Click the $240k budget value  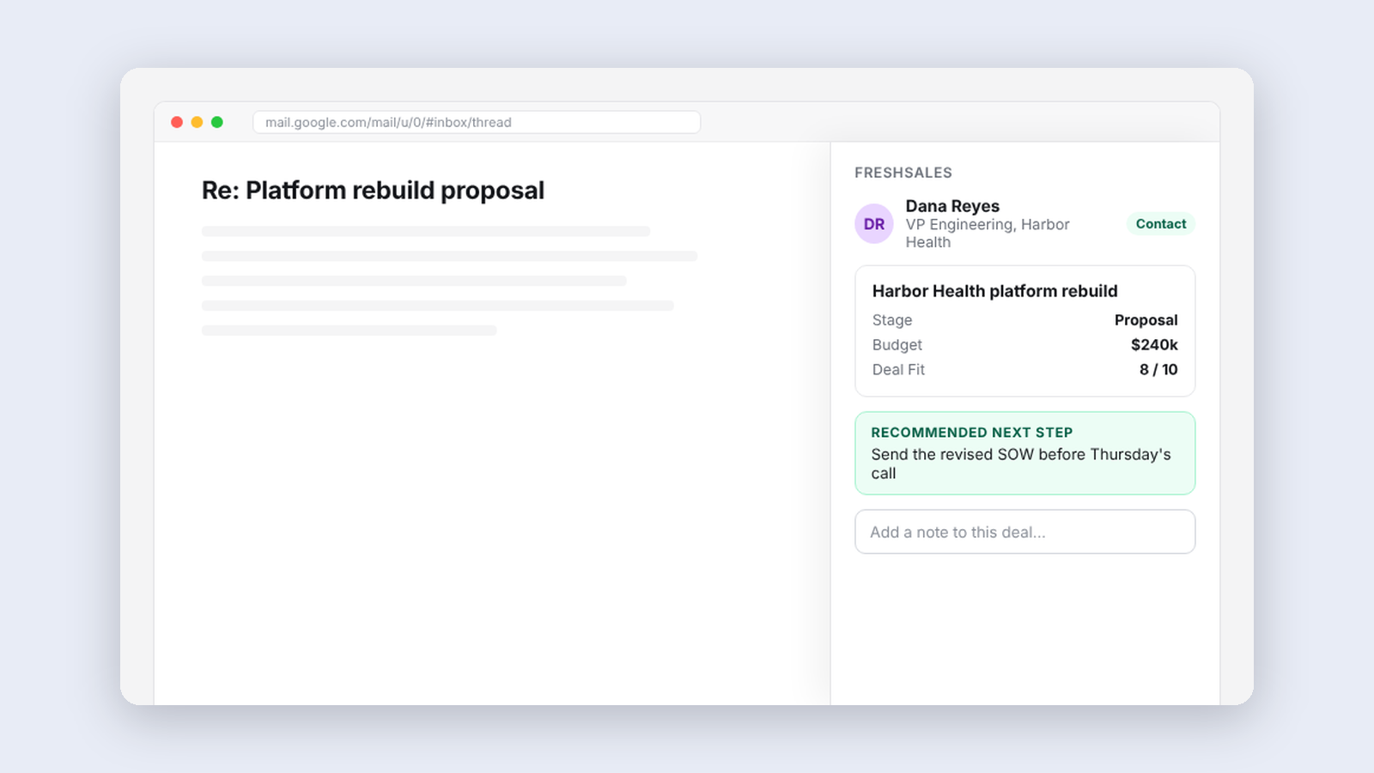(x=1154, y=345)
